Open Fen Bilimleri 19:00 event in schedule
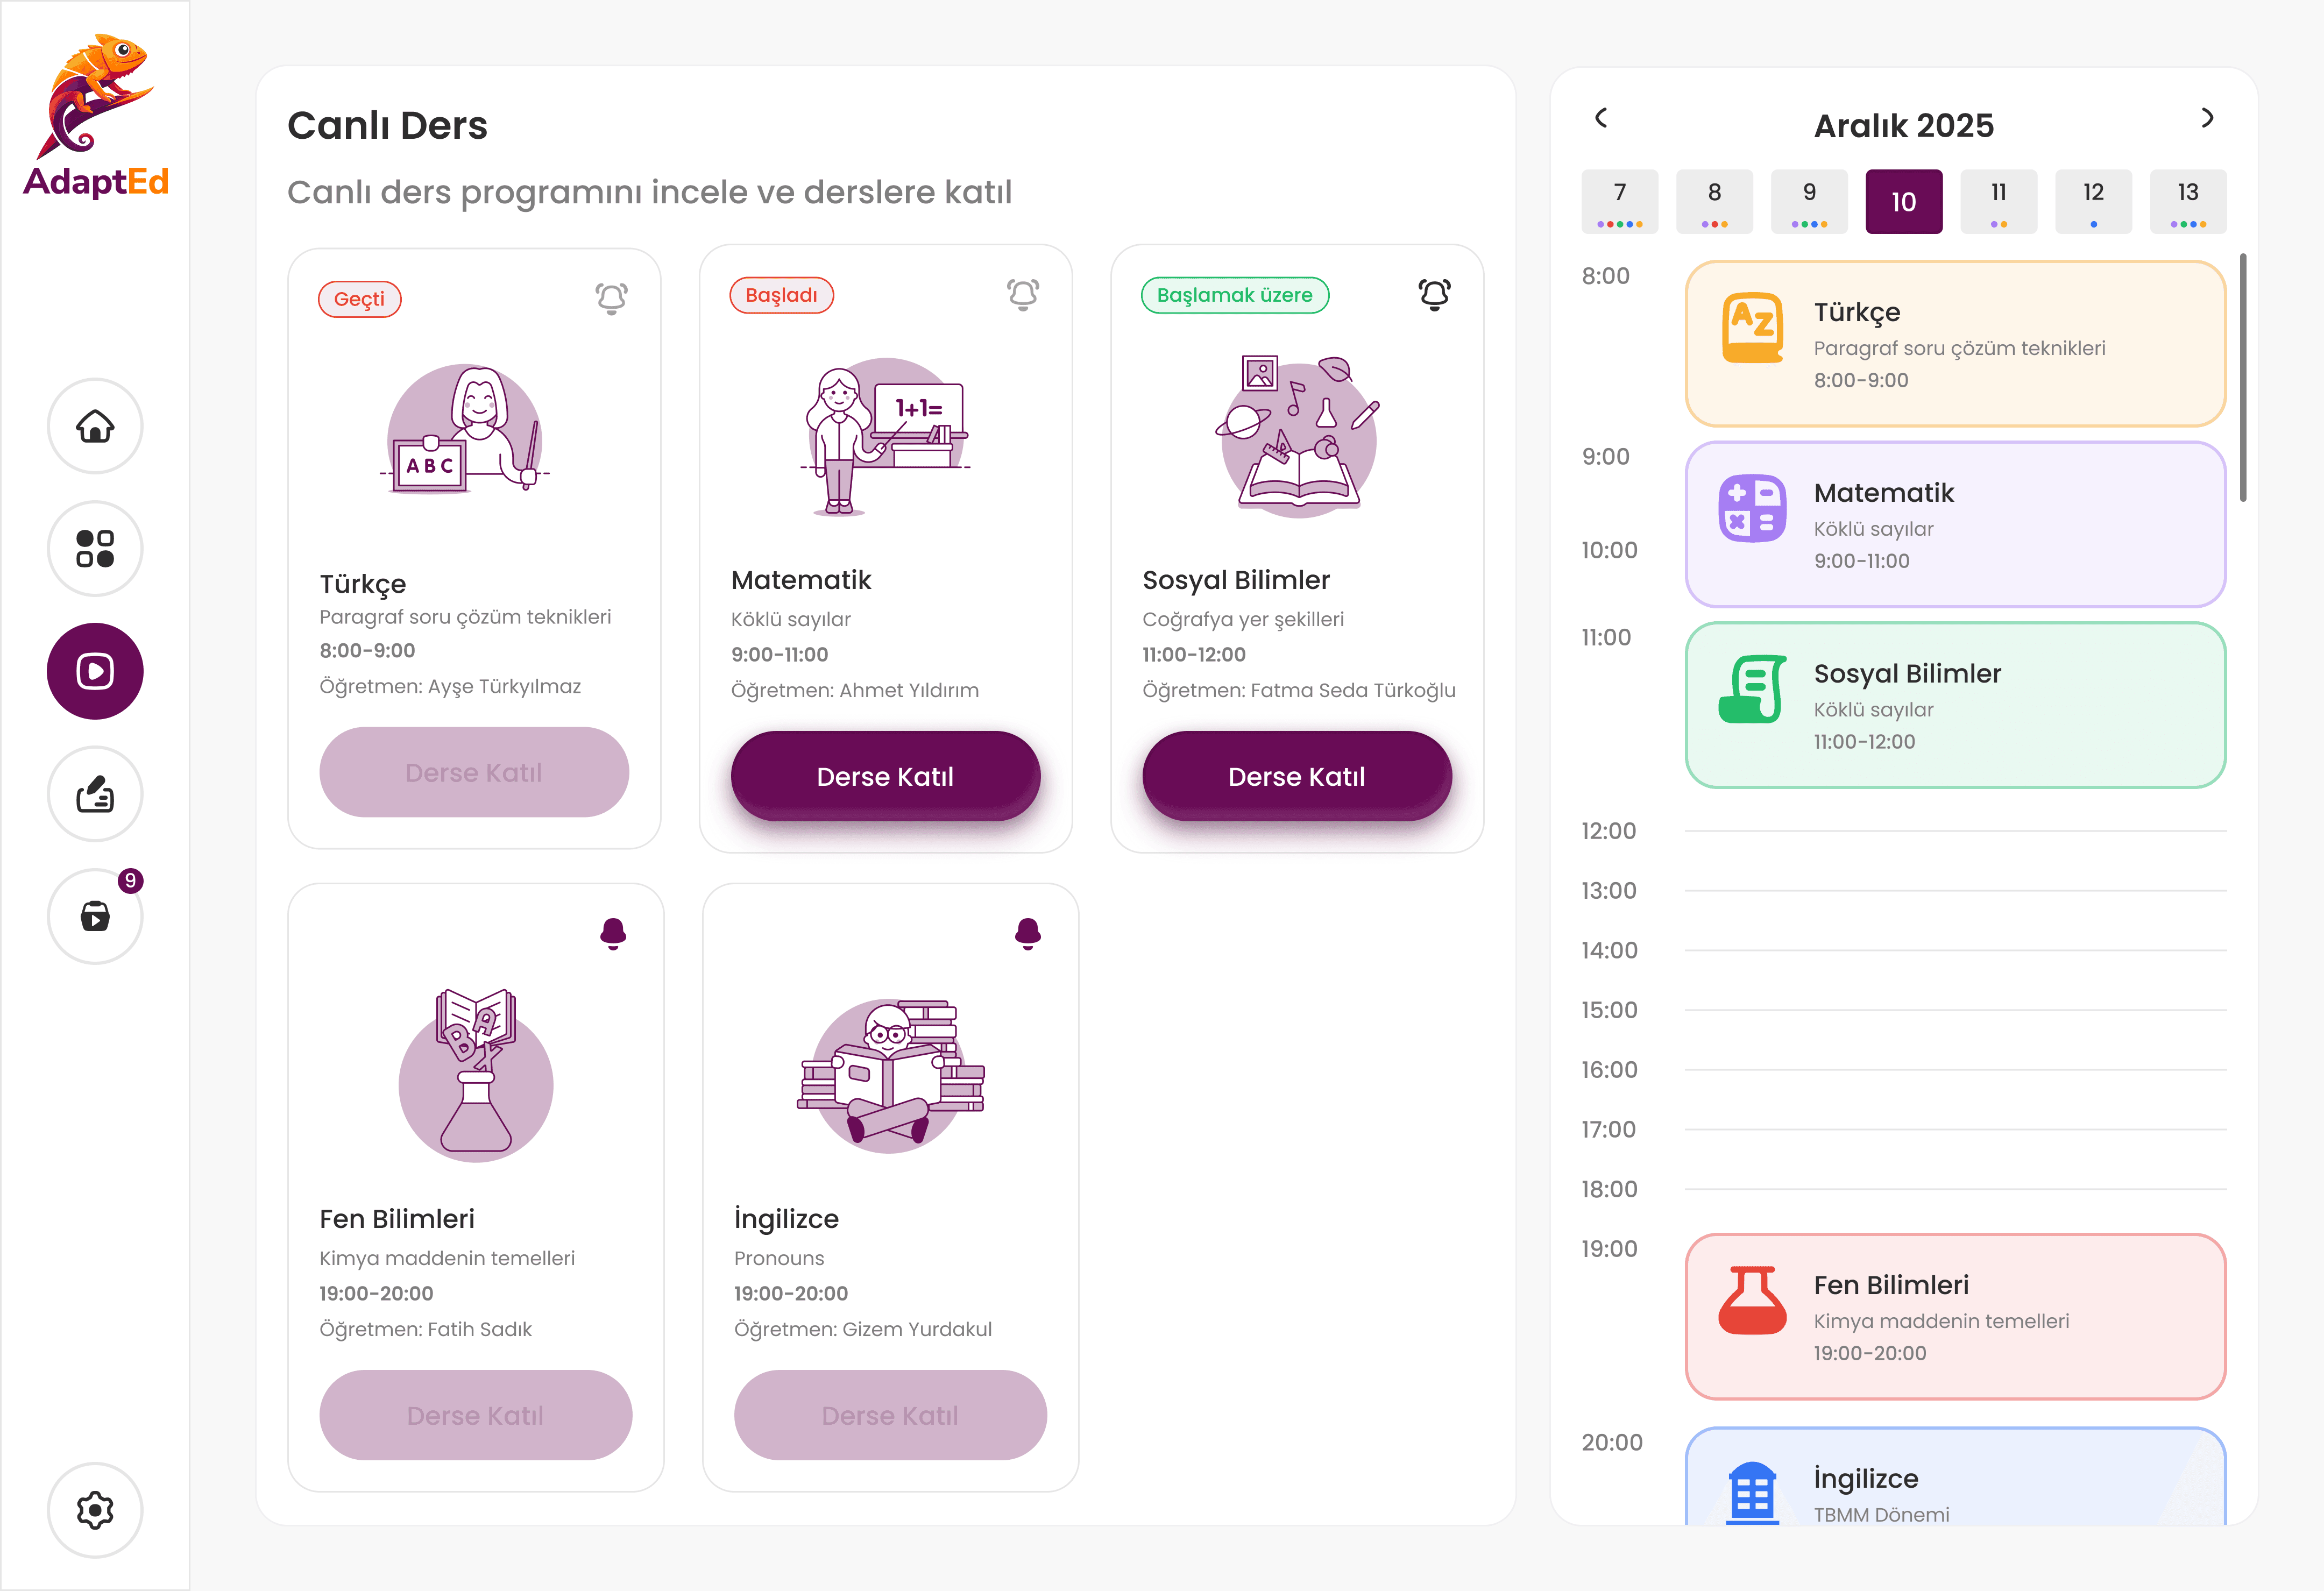Viewport: 2324px width, 1591px height. 1954,1316
